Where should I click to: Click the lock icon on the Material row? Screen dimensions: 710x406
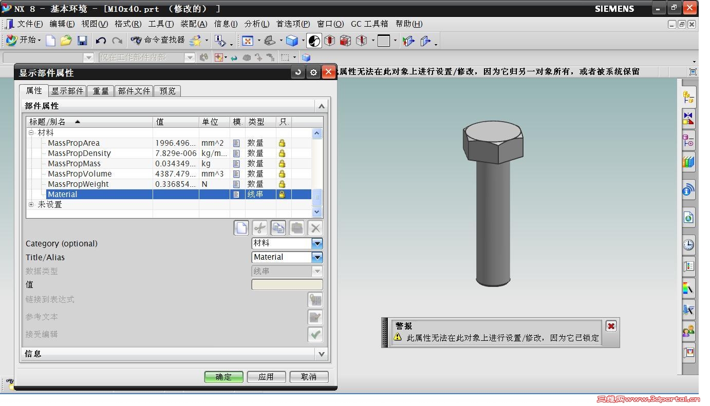(x=282, y=195)
